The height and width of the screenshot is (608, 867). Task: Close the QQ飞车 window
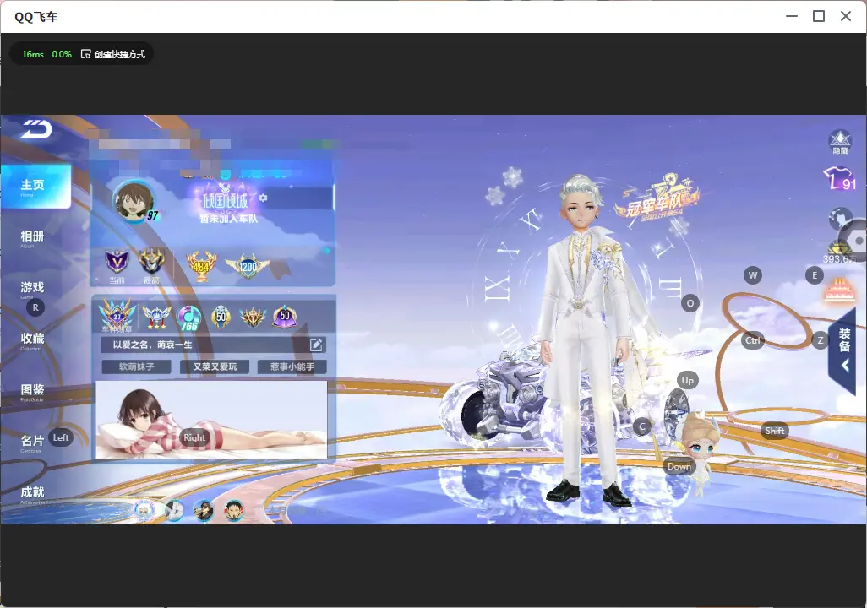846,16
